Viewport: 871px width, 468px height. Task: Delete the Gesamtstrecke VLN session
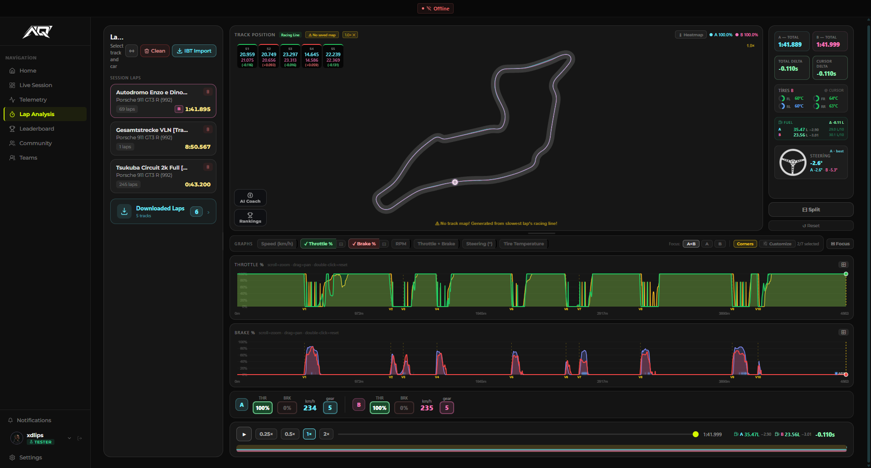point(208,129)
